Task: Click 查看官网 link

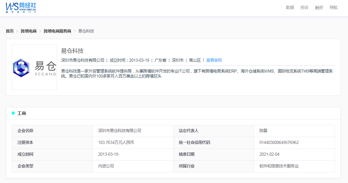Action: tap(214, 60)
